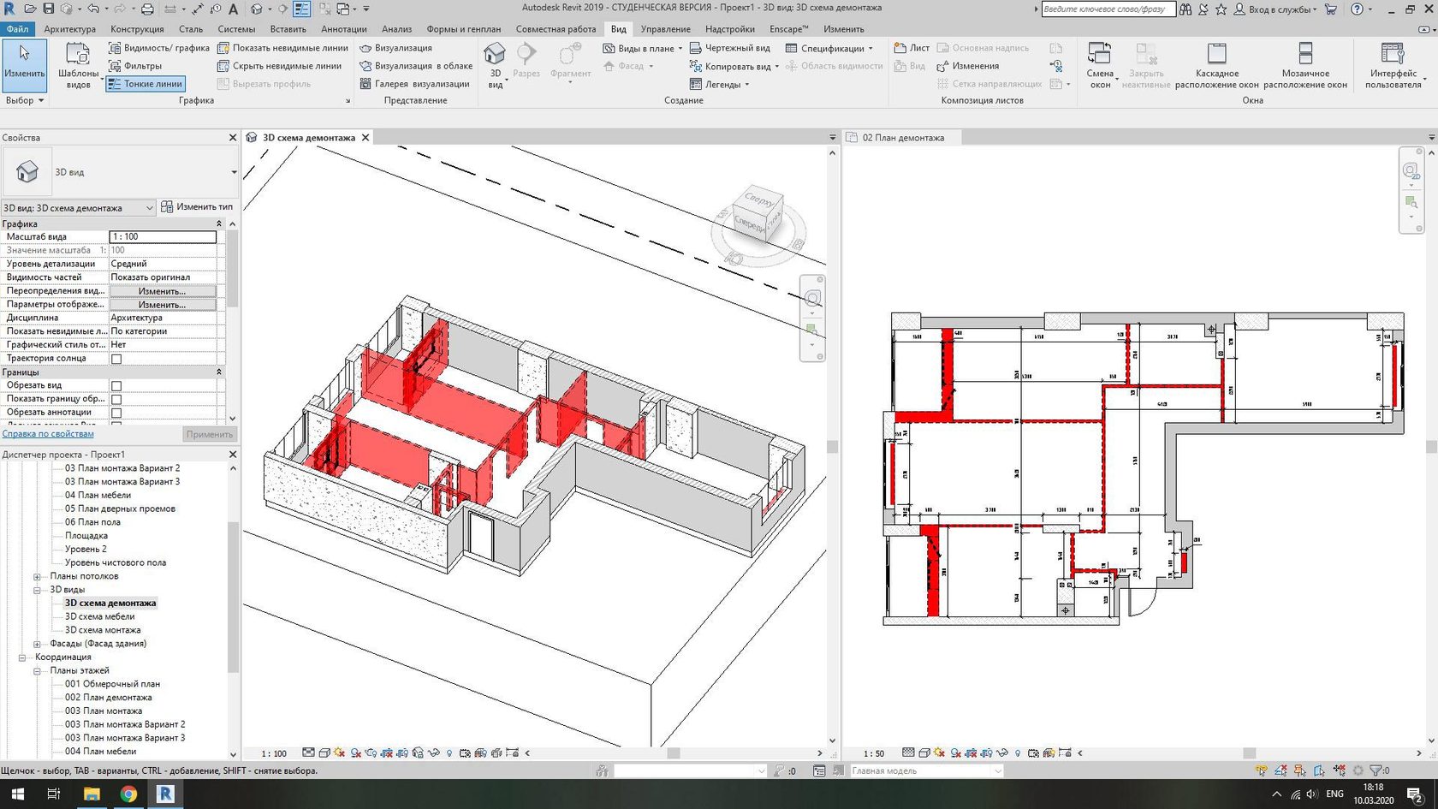Close the Свойства palette
The height and width of the screenshot is (809, 1438).
tap(233, 137)
